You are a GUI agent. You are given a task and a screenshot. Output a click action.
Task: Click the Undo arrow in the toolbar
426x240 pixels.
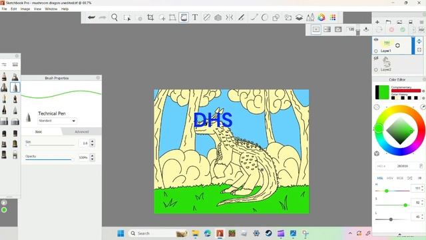pos(91,17)
